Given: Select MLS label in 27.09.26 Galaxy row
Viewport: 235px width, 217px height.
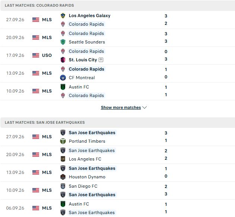Looking at the screenshot, I should click(47, 20).
